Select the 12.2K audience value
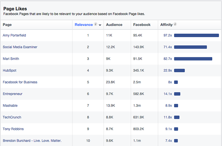 pos(110,47)
